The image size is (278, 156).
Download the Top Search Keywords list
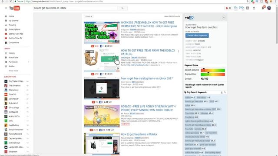222,92
